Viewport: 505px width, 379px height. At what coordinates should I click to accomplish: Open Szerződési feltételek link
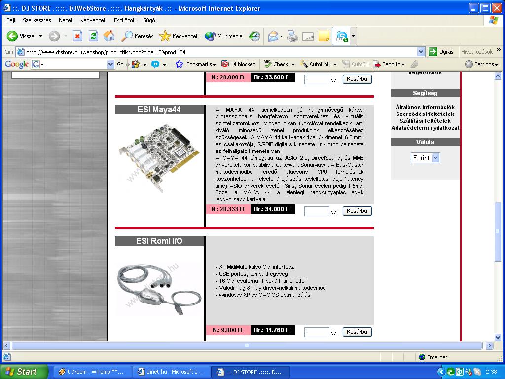click(x=425, y=114)
